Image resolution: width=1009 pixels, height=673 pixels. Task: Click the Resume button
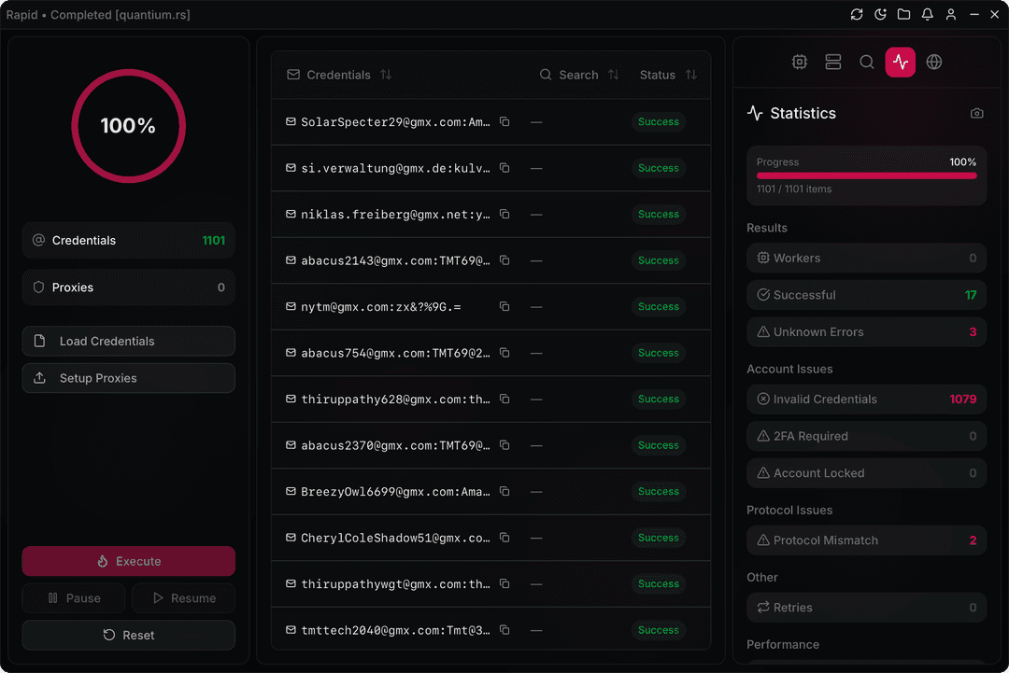point(183,597)
